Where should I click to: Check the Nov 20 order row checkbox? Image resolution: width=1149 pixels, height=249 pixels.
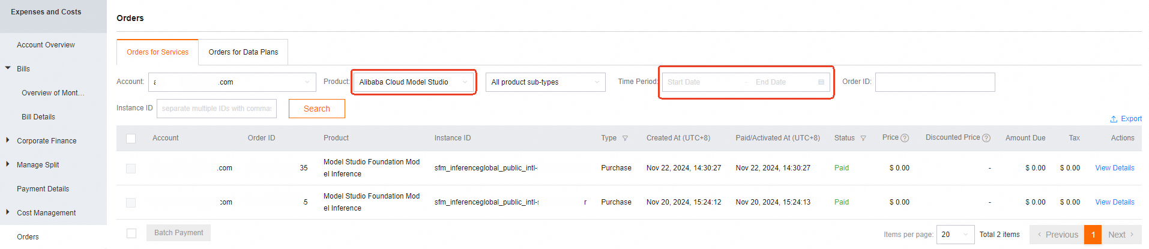pyautogui.click(x=131, y=203)
